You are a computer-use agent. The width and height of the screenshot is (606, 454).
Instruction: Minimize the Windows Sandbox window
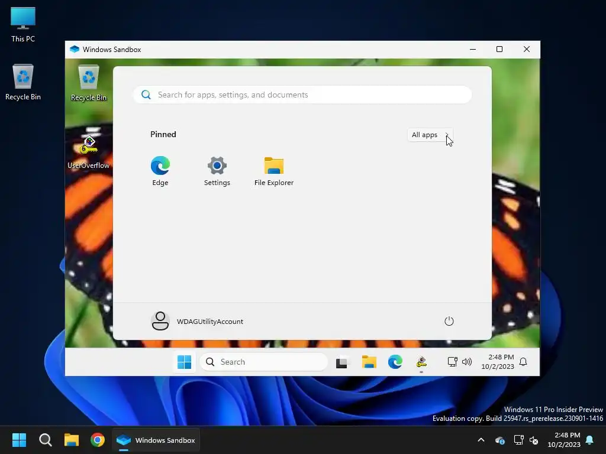coord(473,50)
